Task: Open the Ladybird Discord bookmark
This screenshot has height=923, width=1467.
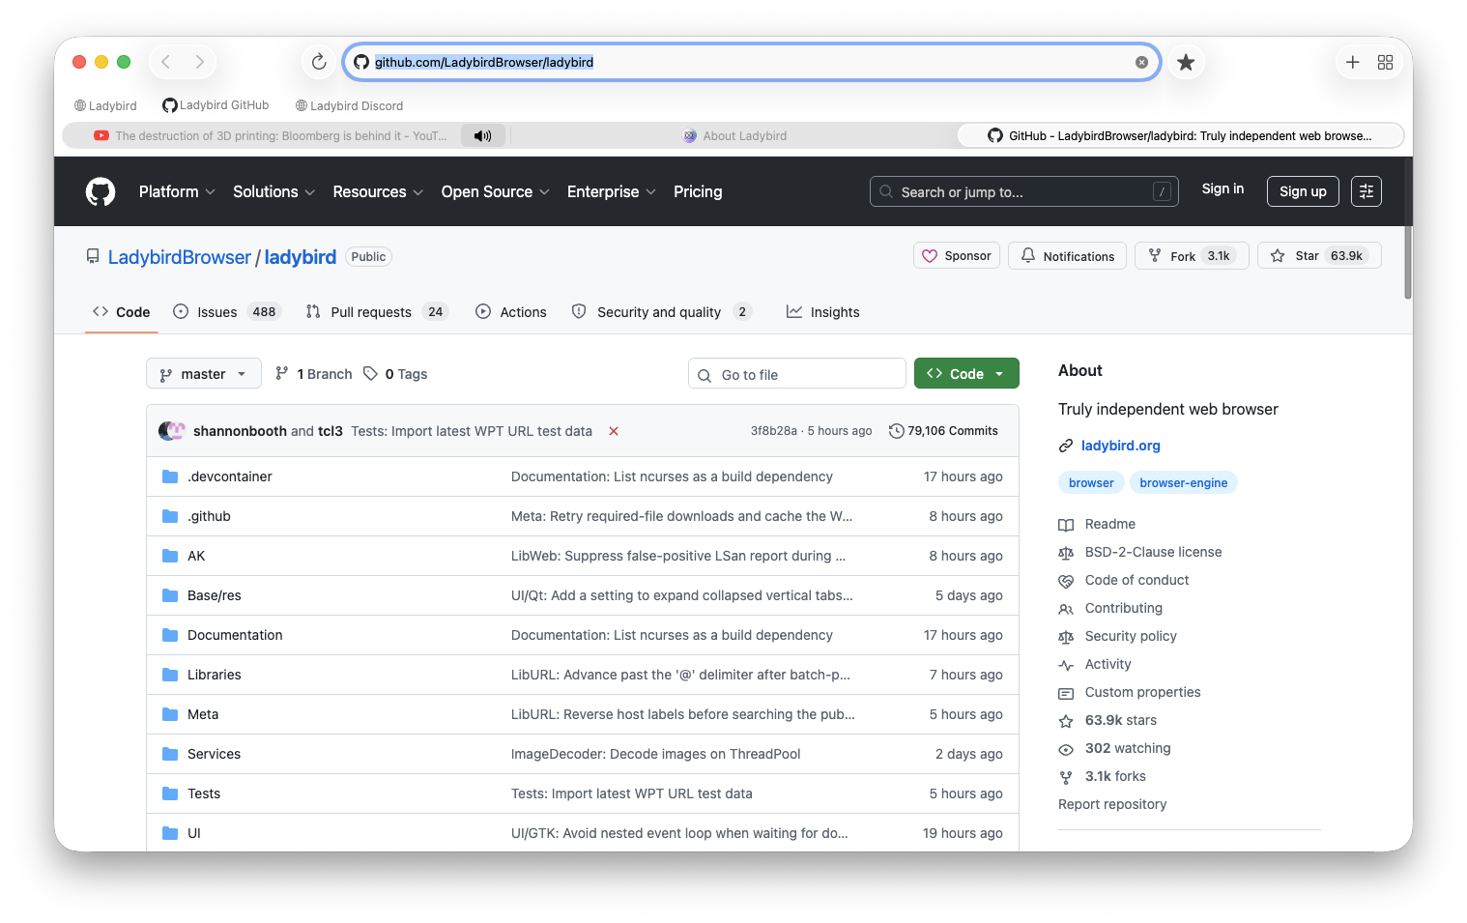Action: coord(349,105)
